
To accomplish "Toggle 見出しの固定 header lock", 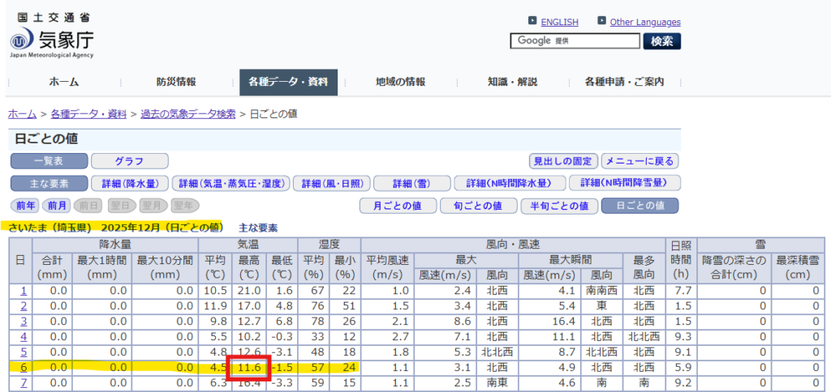I will [563, 161].
